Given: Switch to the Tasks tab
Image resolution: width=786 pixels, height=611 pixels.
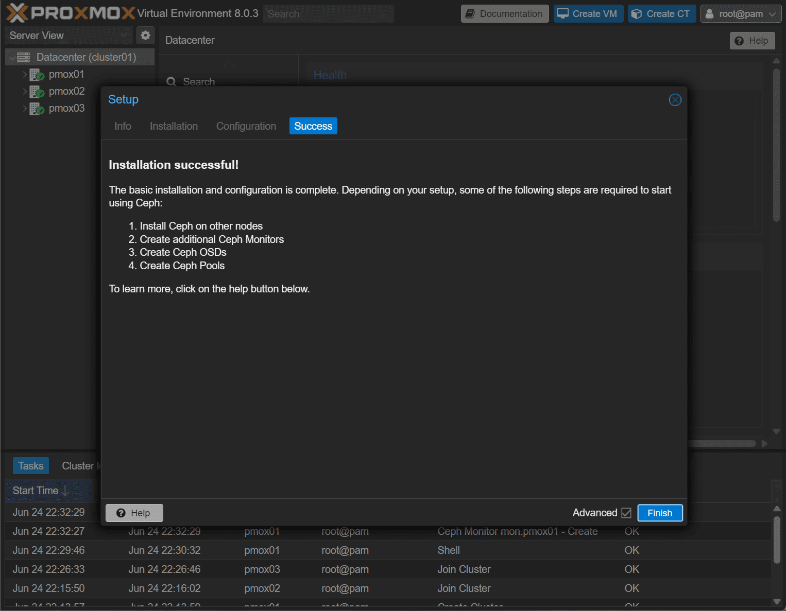Looking at the screenshot, I should [31, 466].
